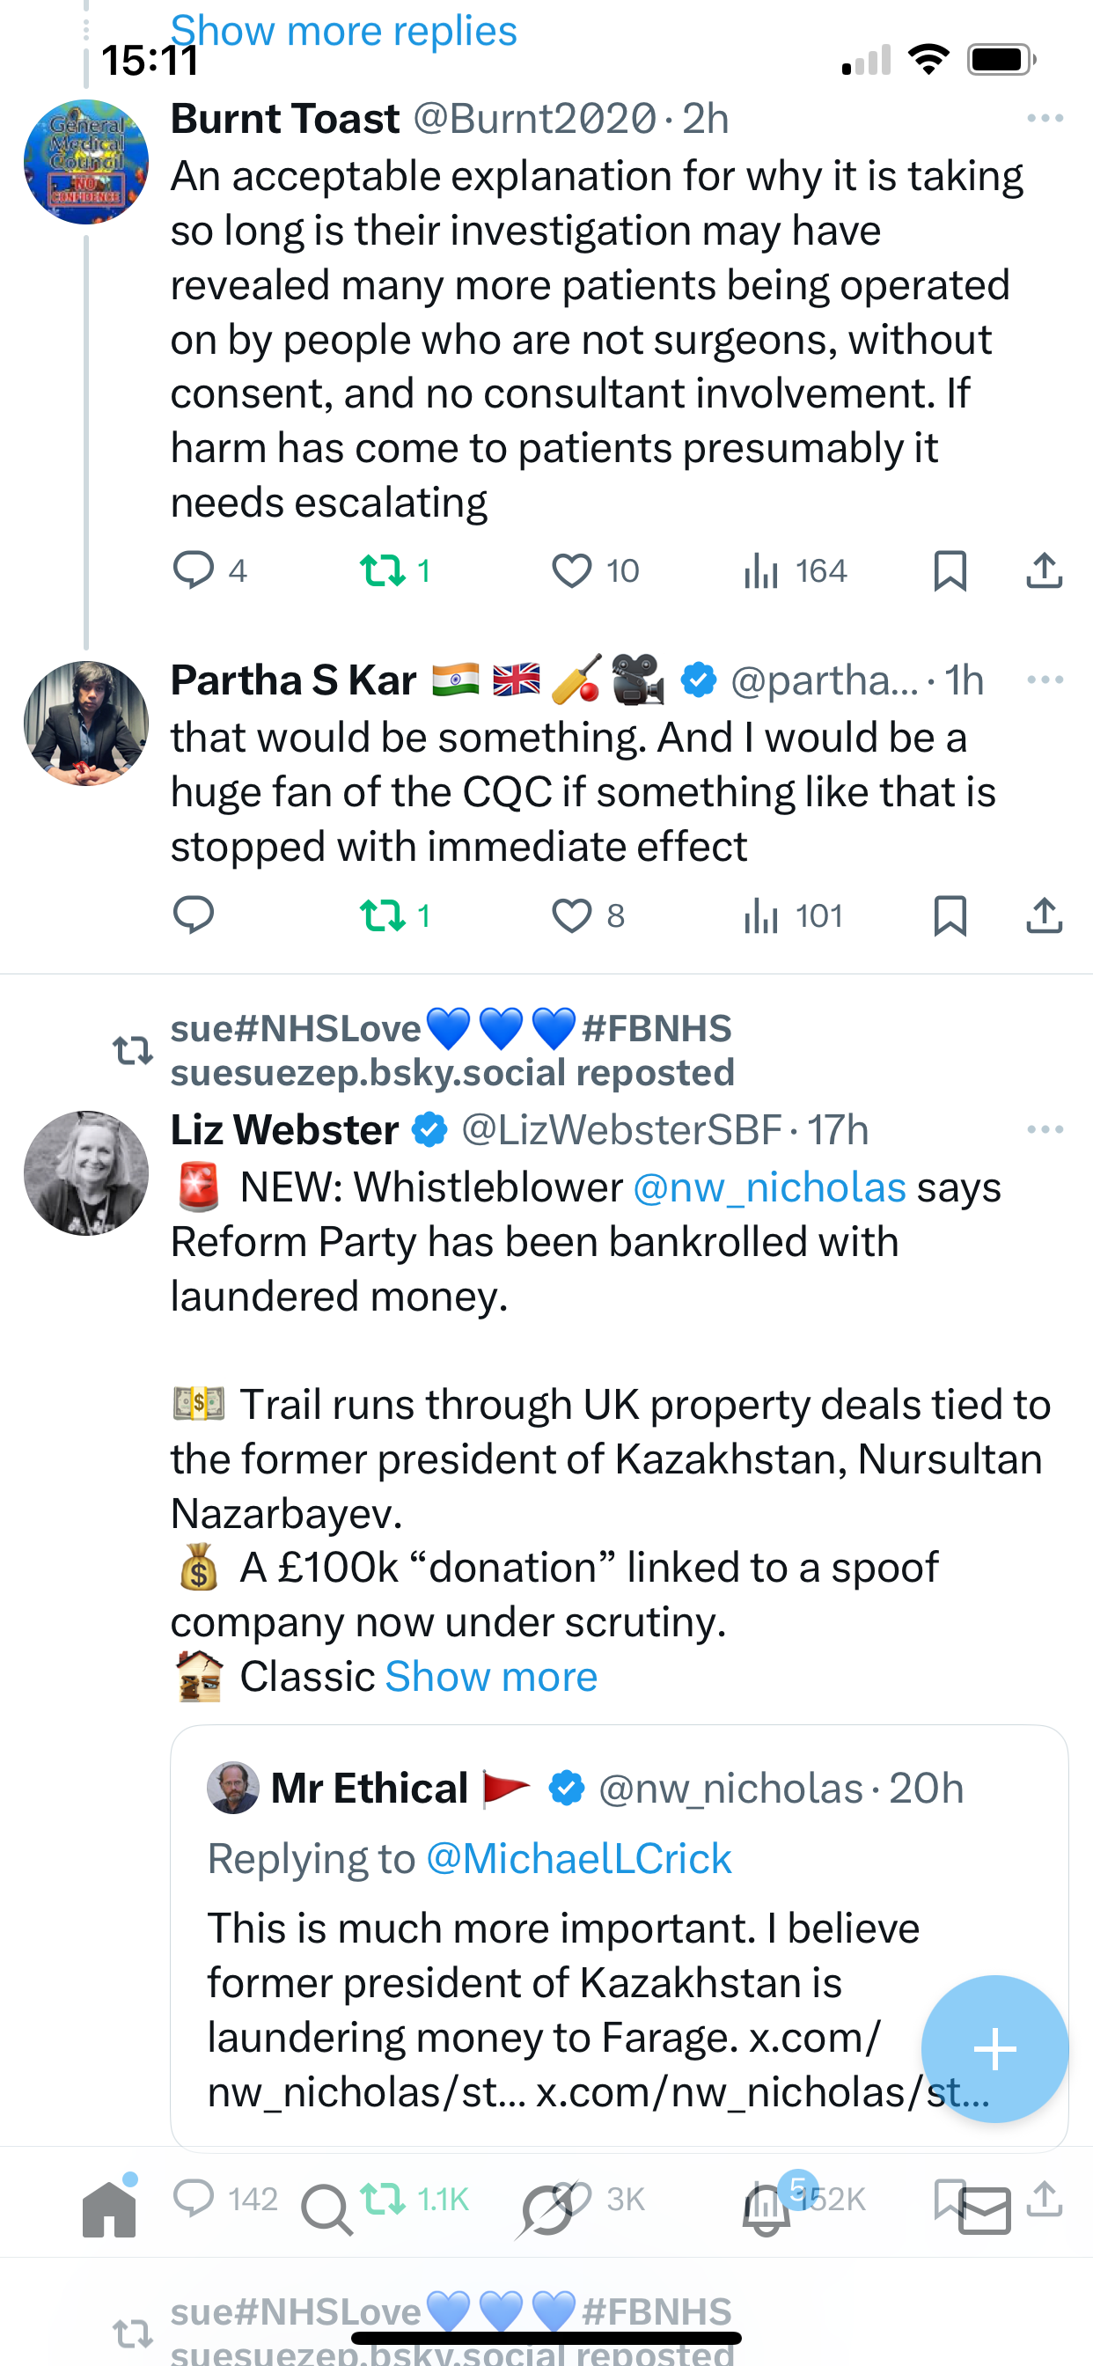Open more options on Partha S Kar's tweet

coord(1045,680)
